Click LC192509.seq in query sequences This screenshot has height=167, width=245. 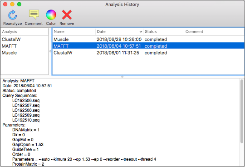tap(26, 115)
